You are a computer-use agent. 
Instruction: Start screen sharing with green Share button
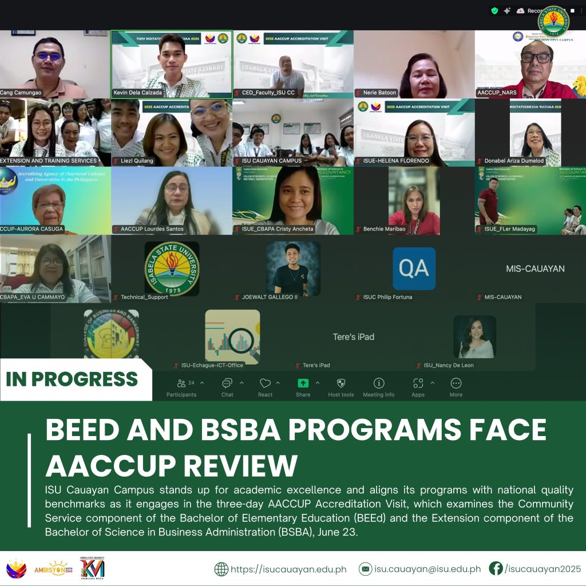(x=303, y=385)
